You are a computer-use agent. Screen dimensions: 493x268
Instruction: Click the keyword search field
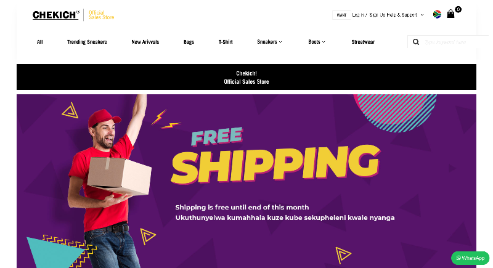(x=456, y=42)
